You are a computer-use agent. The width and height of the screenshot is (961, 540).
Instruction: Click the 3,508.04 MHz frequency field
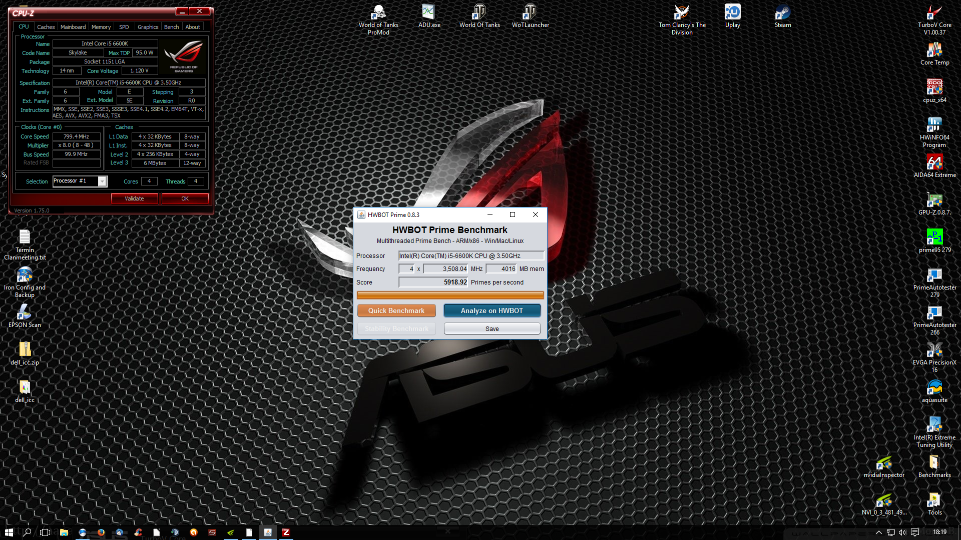click(x=445, y=268)
